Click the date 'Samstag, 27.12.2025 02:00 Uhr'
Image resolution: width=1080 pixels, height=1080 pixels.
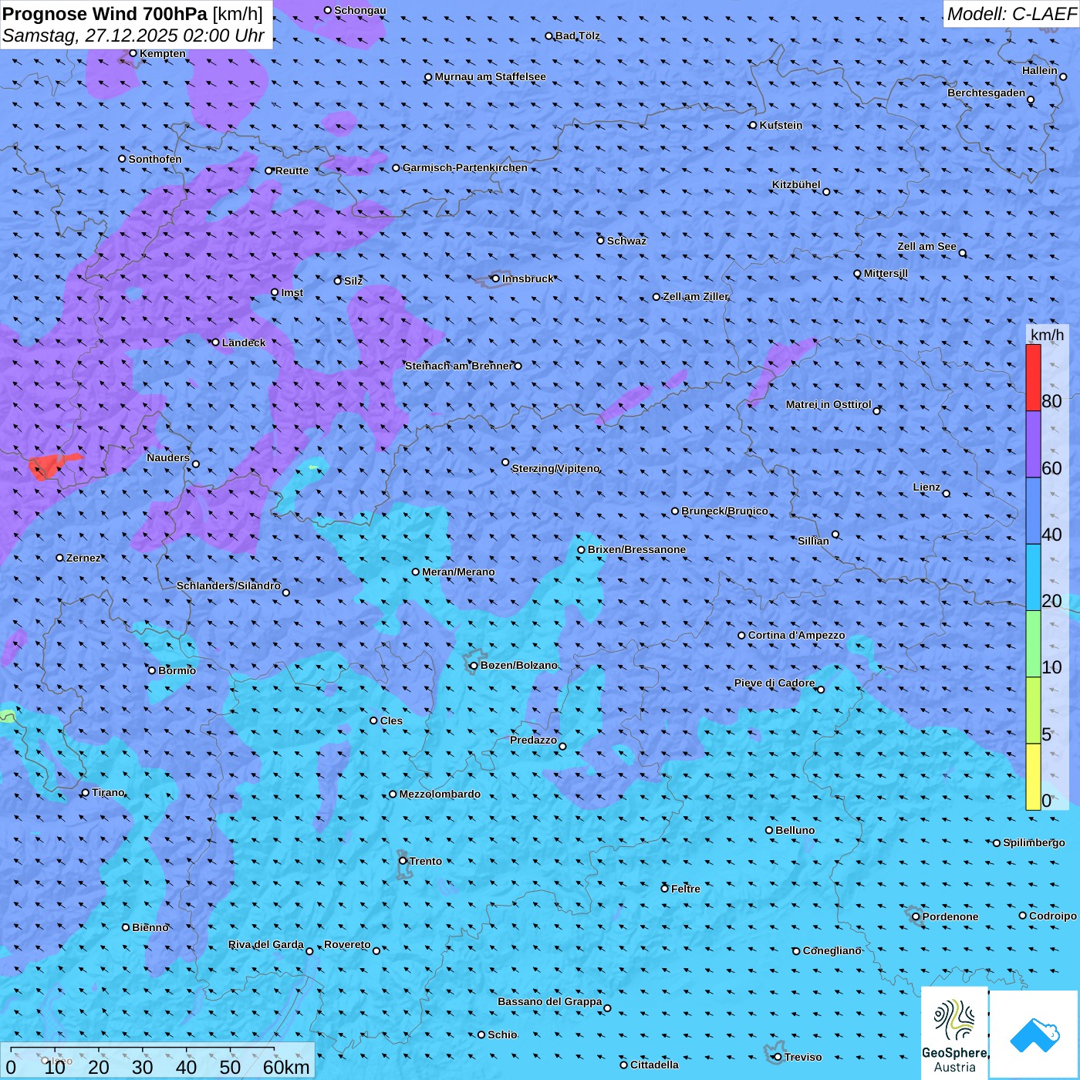[133, 35]
